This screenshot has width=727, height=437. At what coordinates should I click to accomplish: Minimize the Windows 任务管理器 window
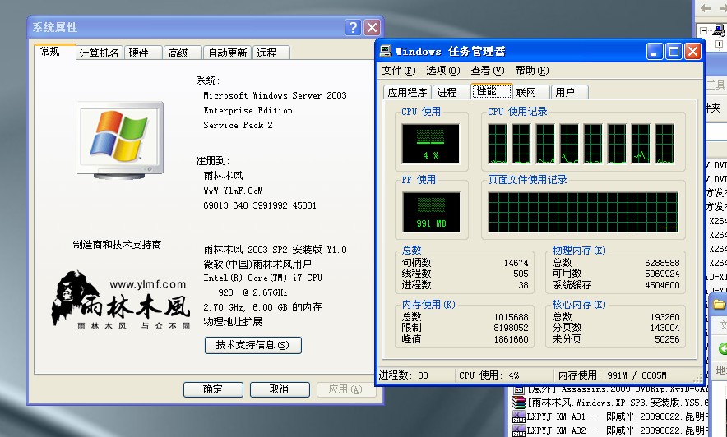tap(655, 52)
